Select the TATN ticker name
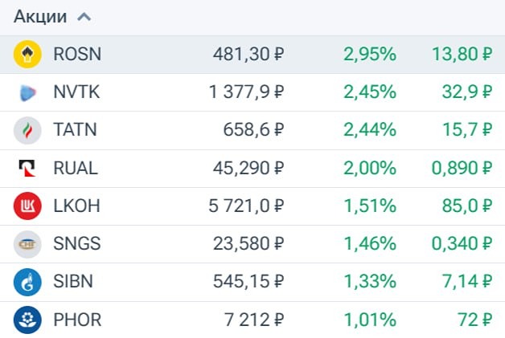Screen dimensions: 505x338 (x=76, y=130)
